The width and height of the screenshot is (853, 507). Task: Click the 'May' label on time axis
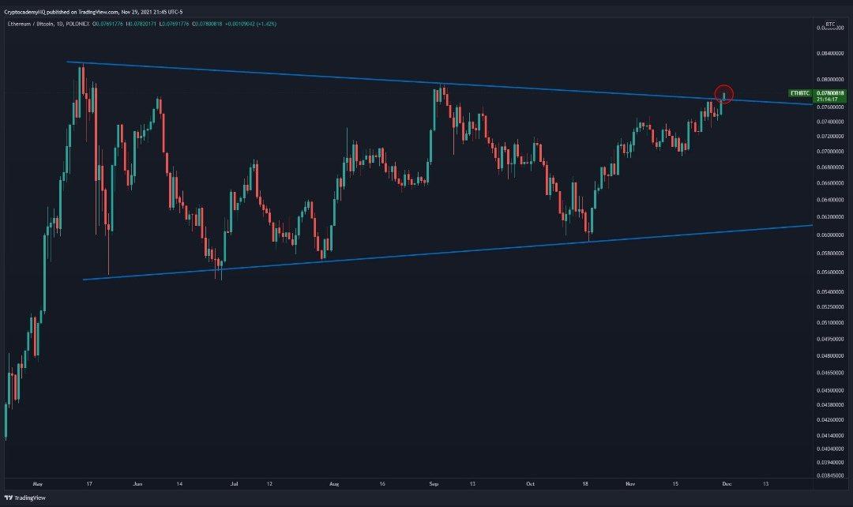click(x=38, y=483)
